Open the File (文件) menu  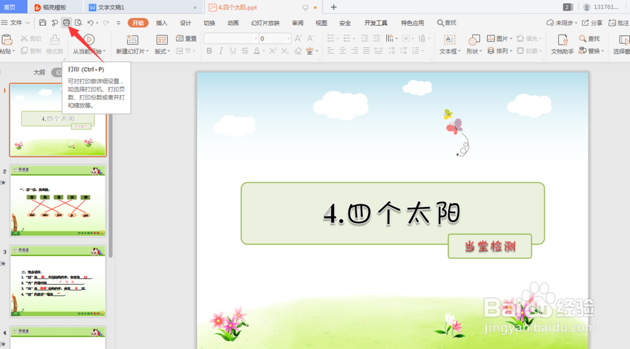coord(11,23)
